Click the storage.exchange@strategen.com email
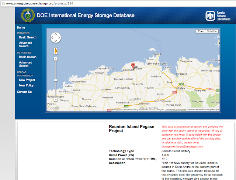Image resolution: width=236 pixels, height=180 pixels. [x=182, y=146]
